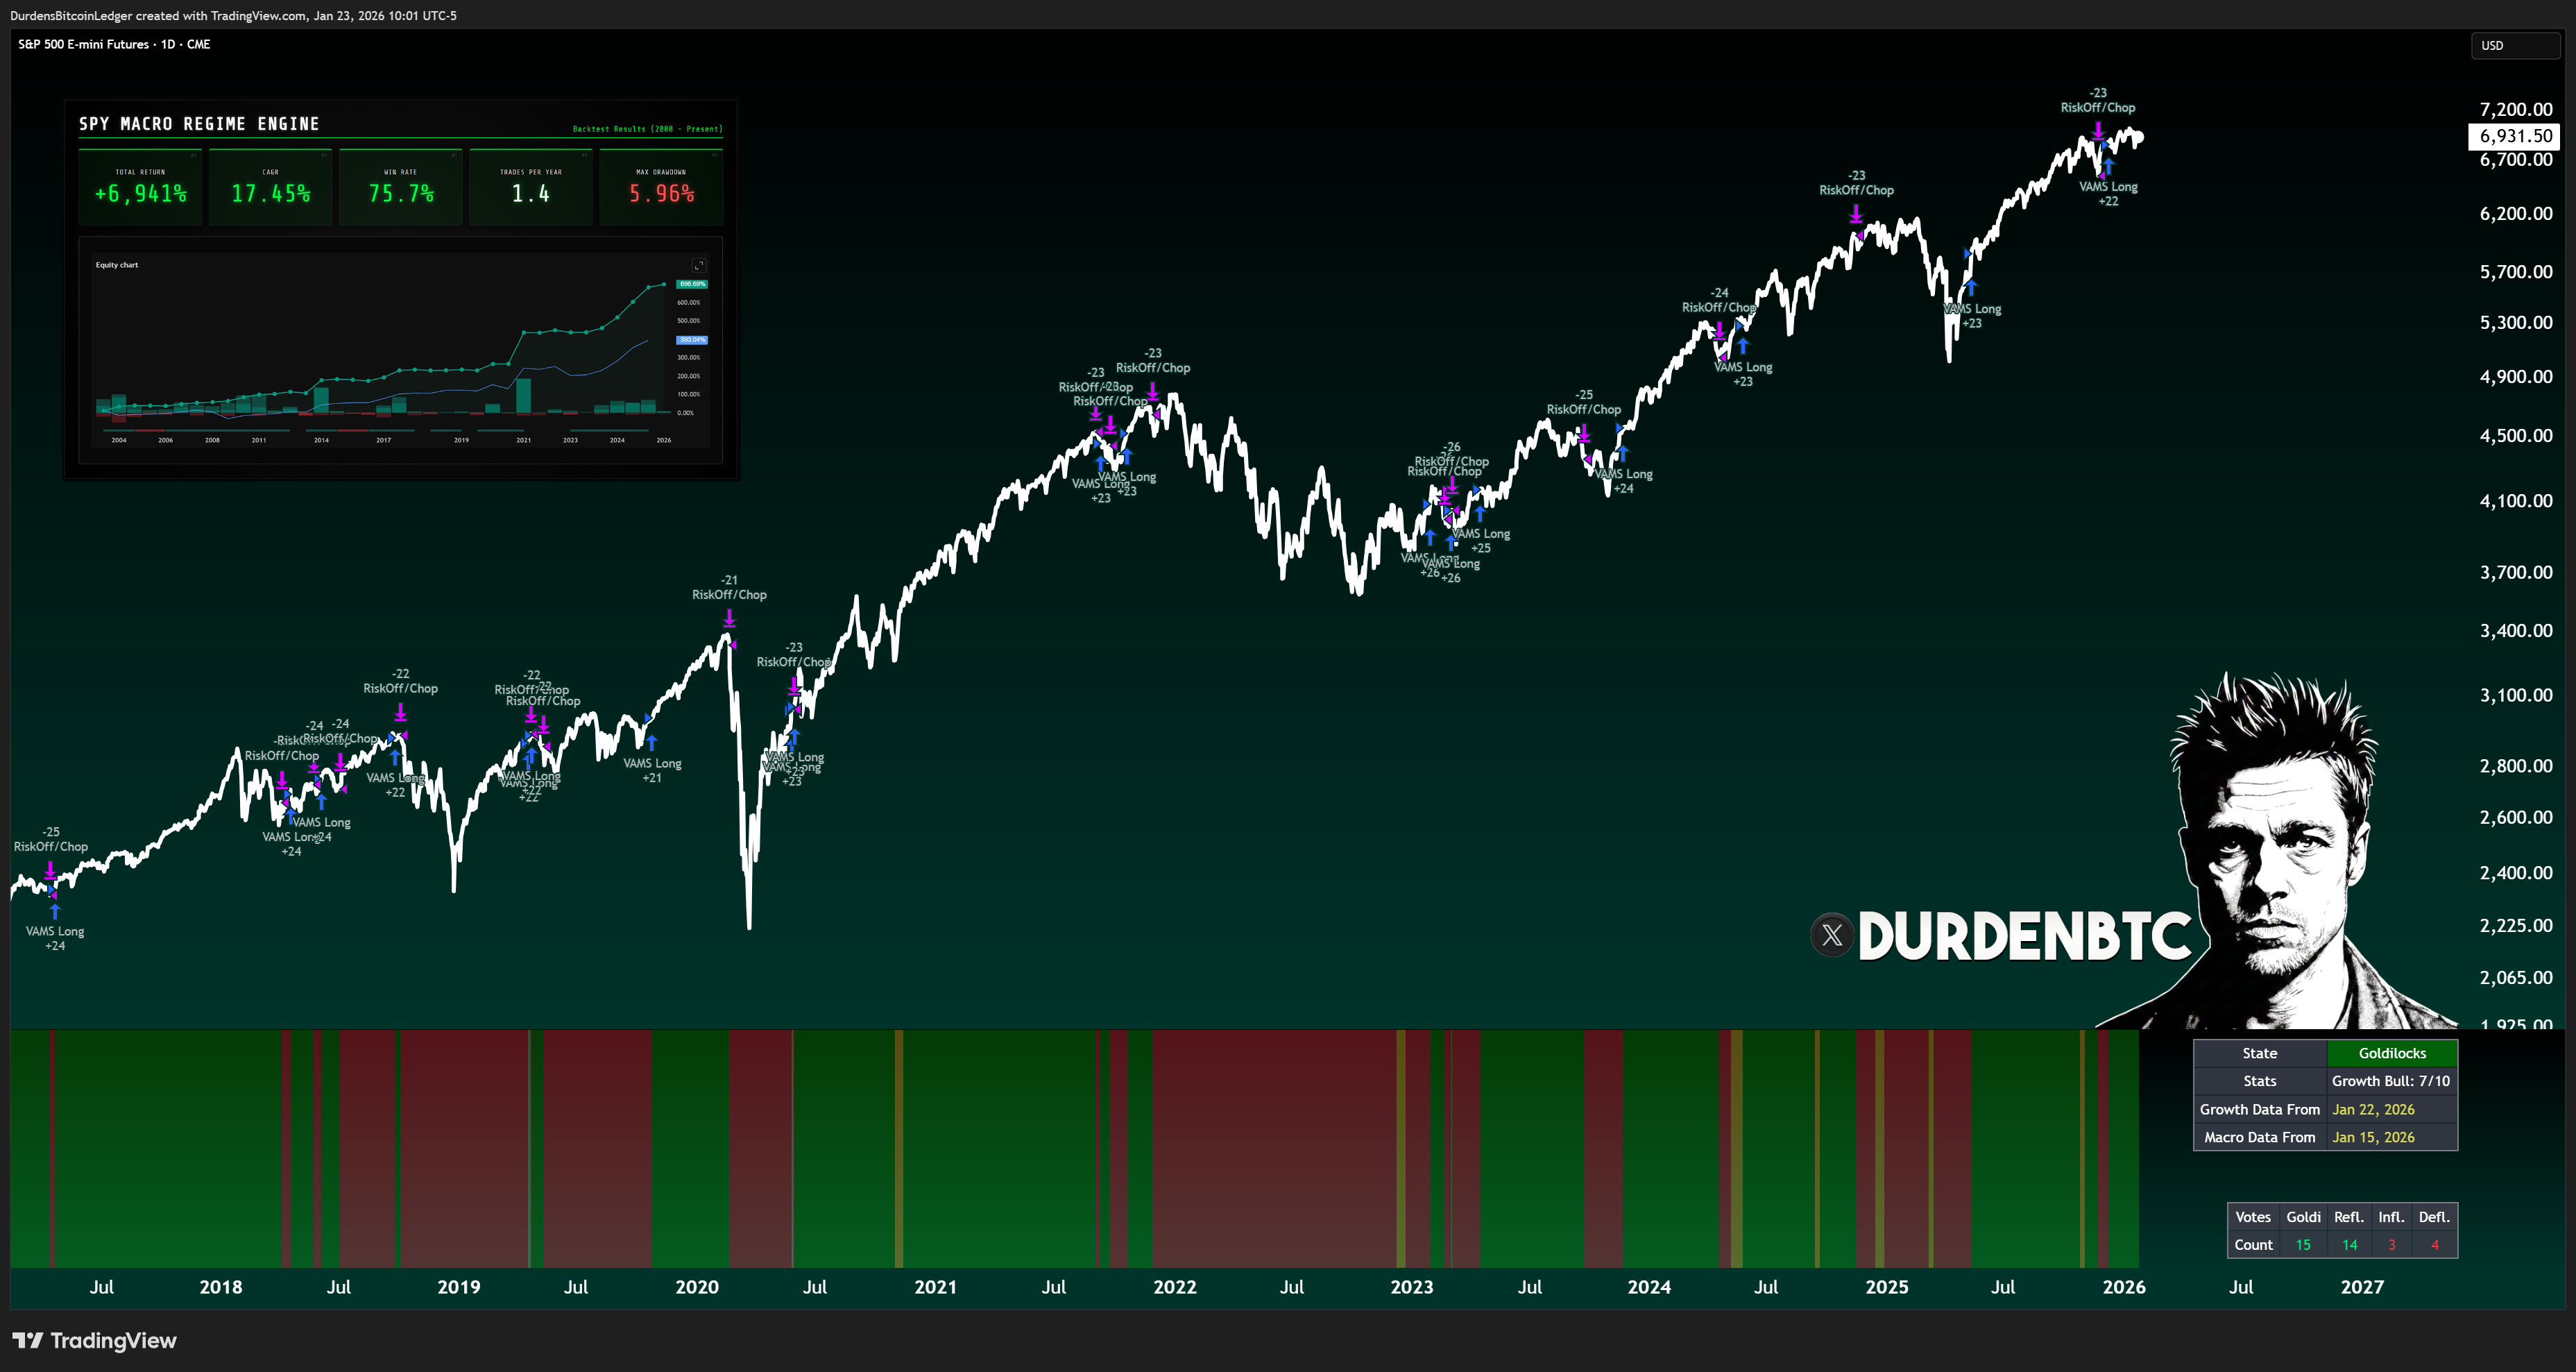Click the S&P 500 E-mini Futures symbol title
The image size is (2576, 1372).
point(83,44)
